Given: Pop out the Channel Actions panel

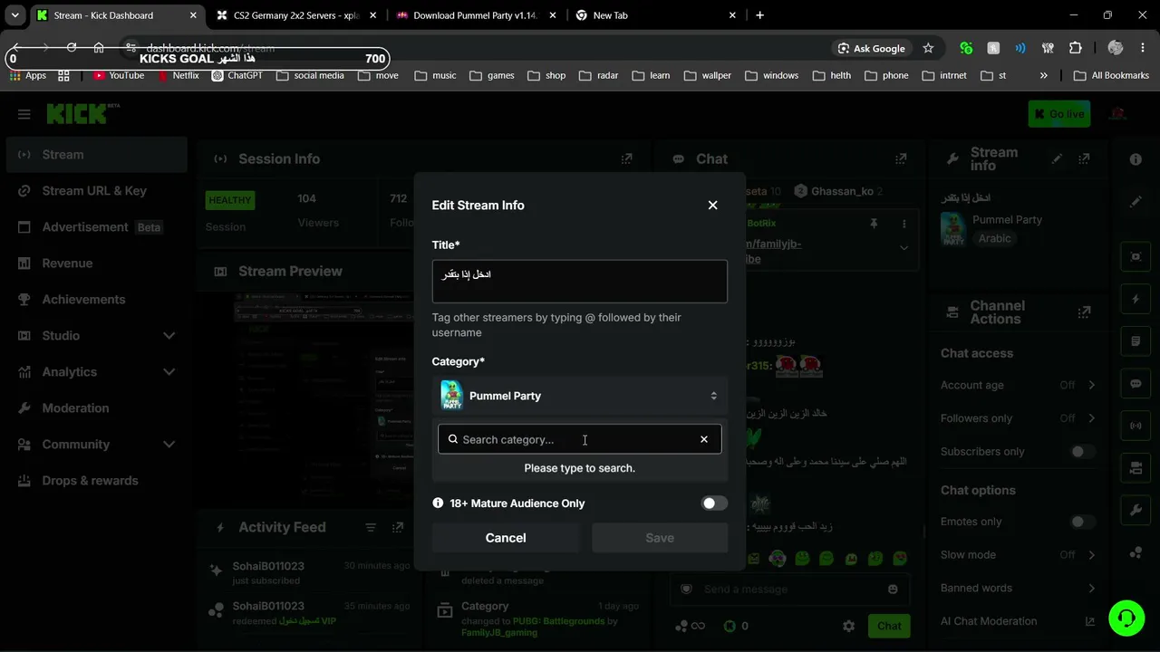Looking at the screenshot, I should pyautogui.click(x=1084, y=312).
